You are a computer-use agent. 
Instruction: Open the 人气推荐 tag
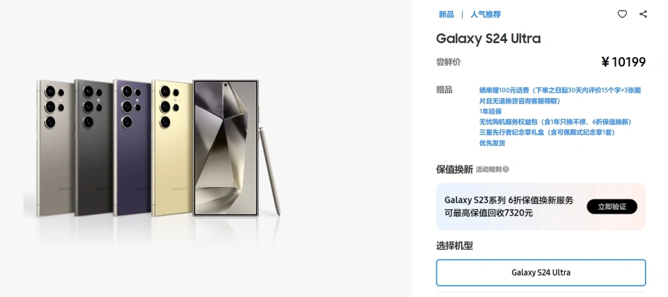(485, 14)
